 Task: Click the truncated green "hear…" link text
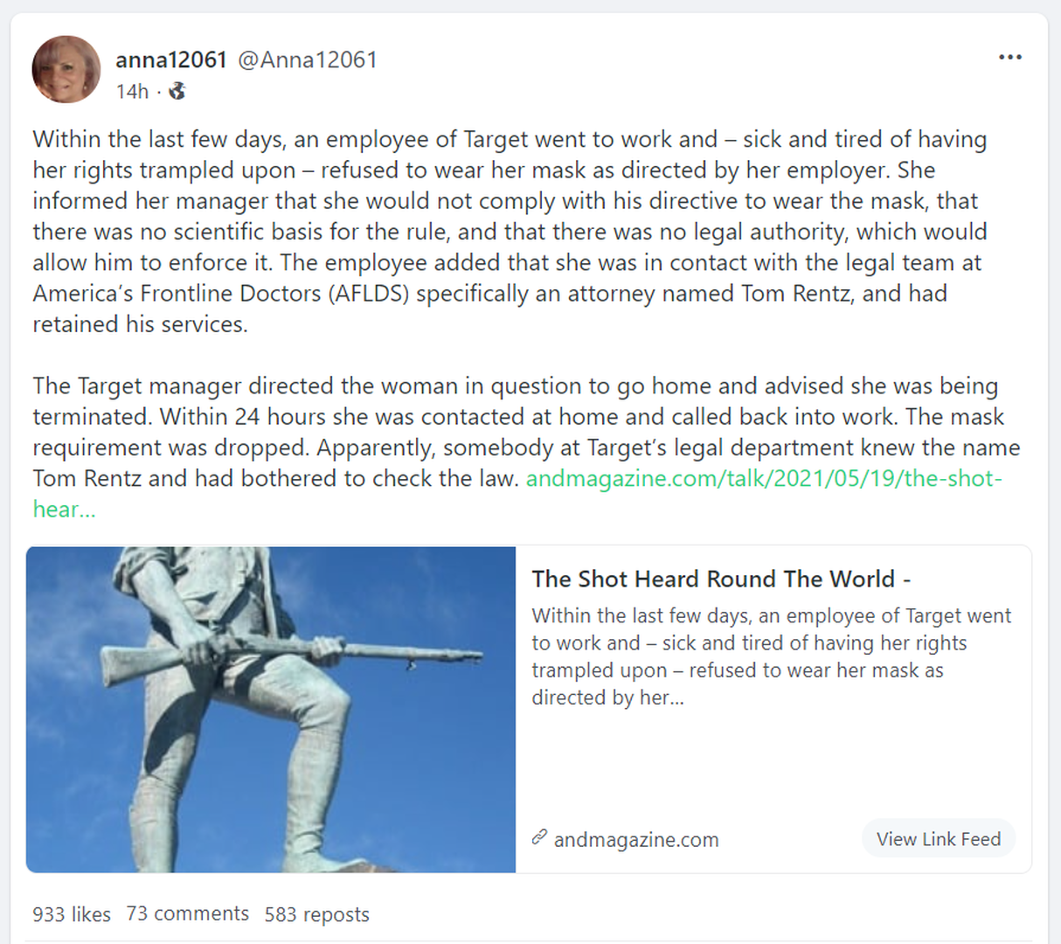tap(64, 509)
